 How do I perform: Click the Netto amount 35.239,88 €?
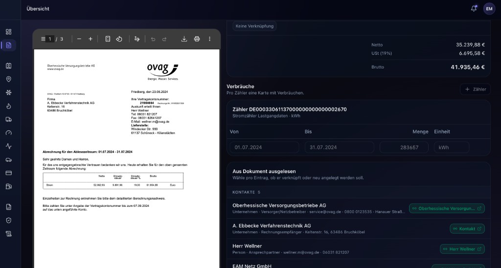tap(470, 45)
